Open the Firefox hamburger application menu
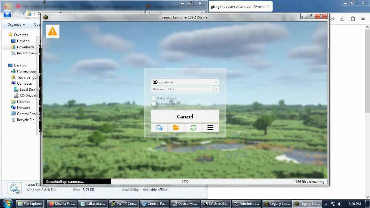The width and height of the screenshot is (370, 208). pos(363,18)
